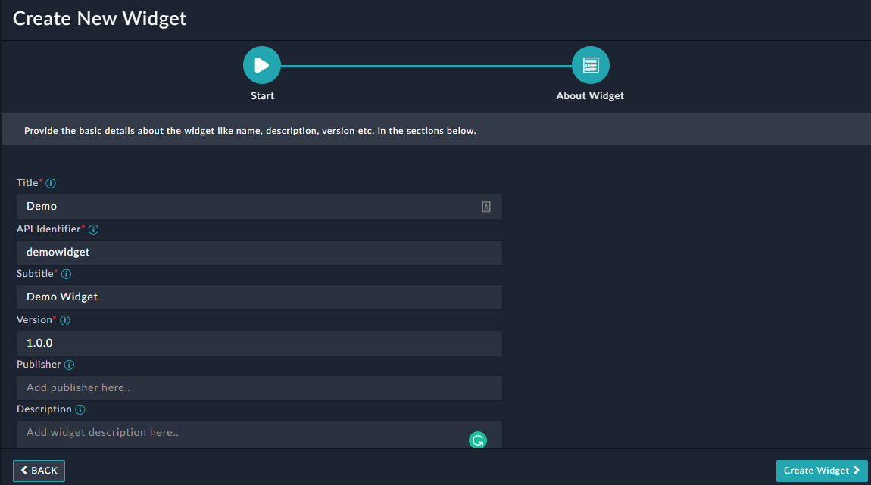This screenshot has height=485, width=871.
Task: Select the About Widget step label
Action: point(590,95)
